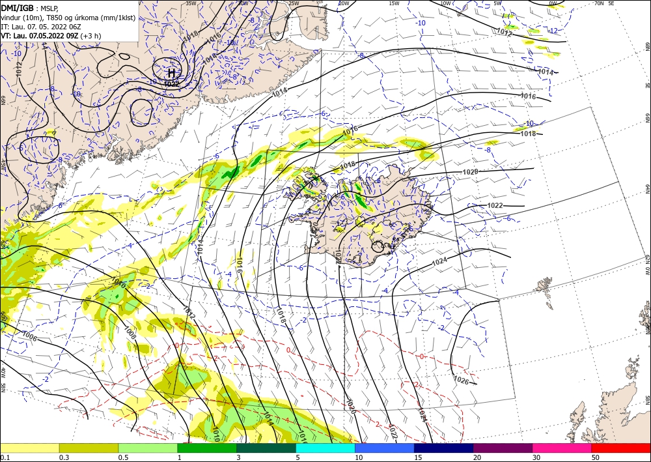Click the '10W' longitude label at top
This screenshot has height=462, width=651.
[x=445, y=3]
